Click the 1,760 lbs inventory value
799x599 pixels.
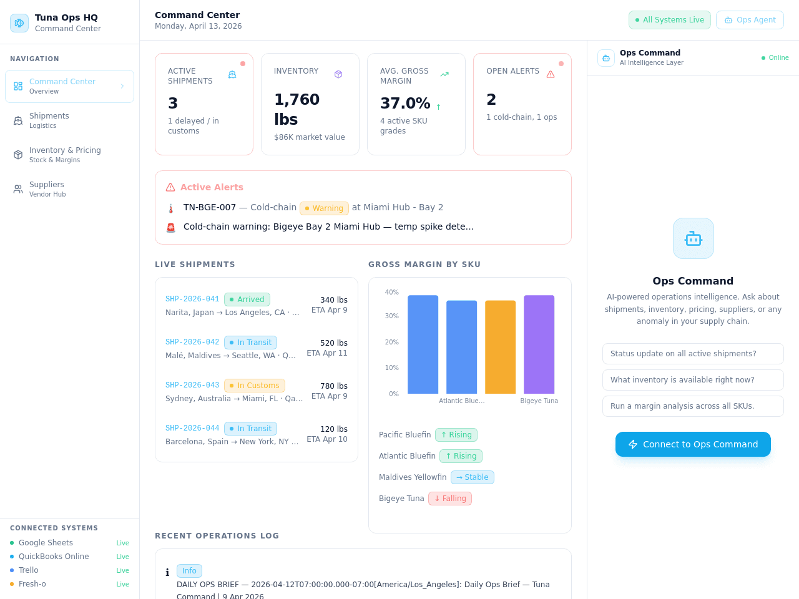click(297, 109)
